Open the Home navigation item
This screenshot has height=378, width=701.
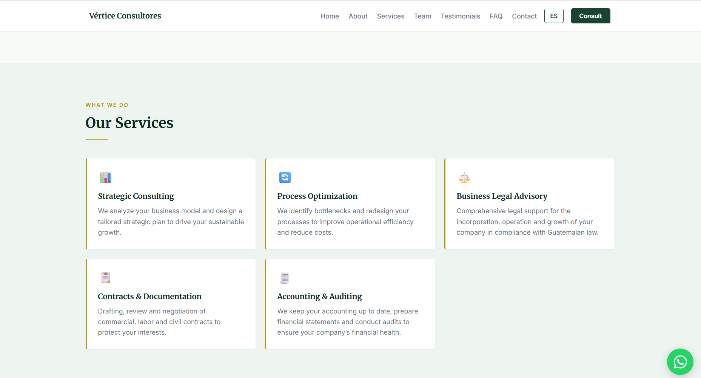point(329,16)
